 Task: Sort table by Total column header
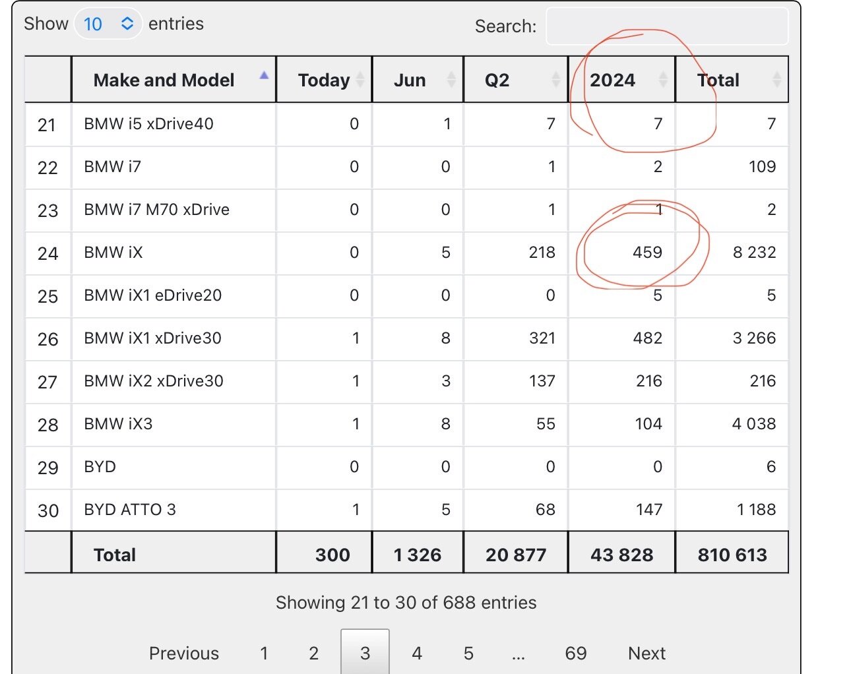[x=732, y=80]
